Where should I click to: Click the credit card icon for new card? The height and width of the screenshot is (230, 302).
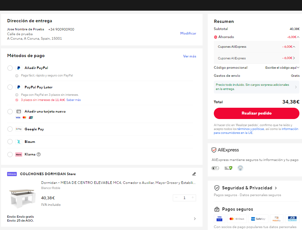tap(19, 112)
